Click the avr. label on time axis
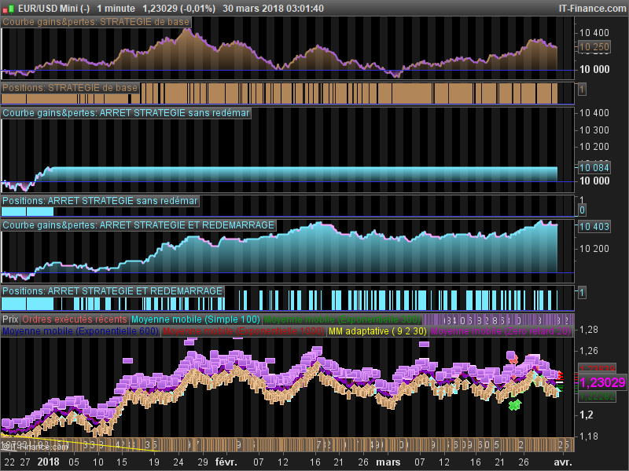The width and height of the screenshot is (629, 471). [x=562, y=462]
